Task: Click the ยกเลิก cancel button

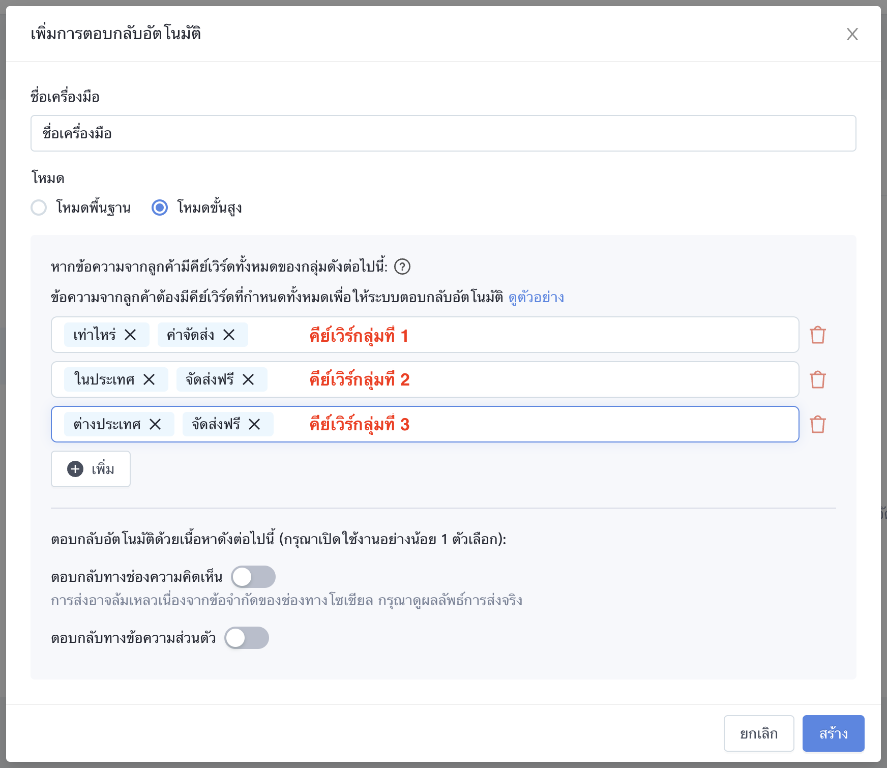Action: point(759,733)
